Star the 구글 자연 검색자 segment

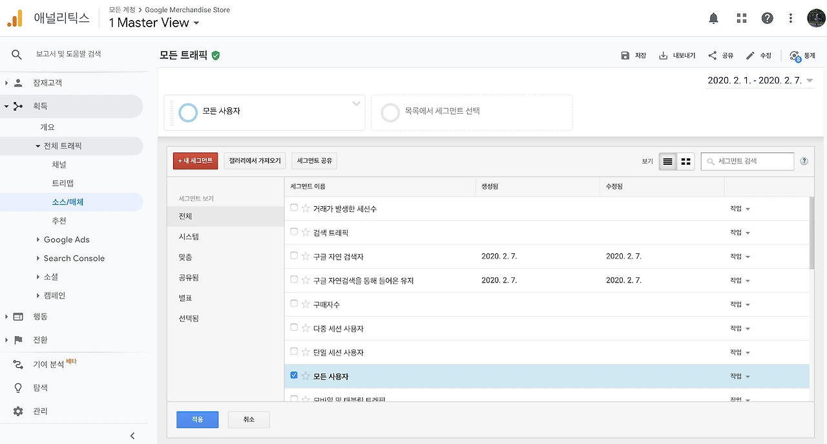pyautogui.click(x=306, y=257)
